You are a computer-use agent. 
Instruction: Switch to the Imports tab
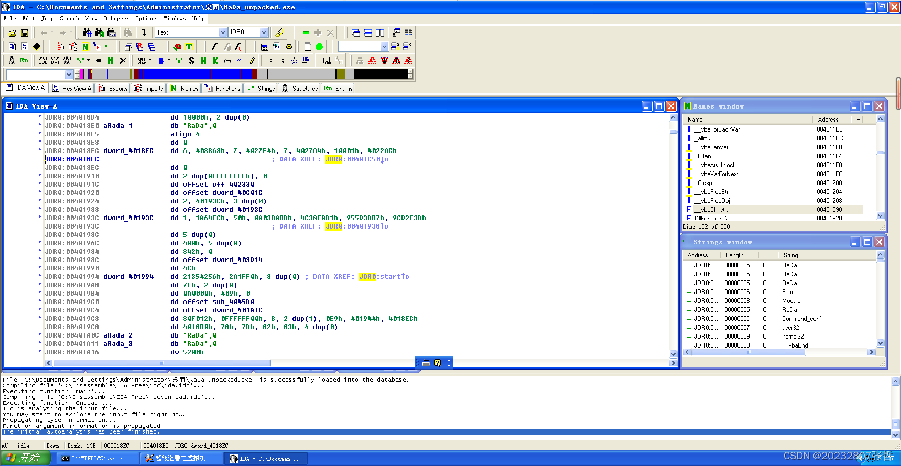click(x=148, y=89)
